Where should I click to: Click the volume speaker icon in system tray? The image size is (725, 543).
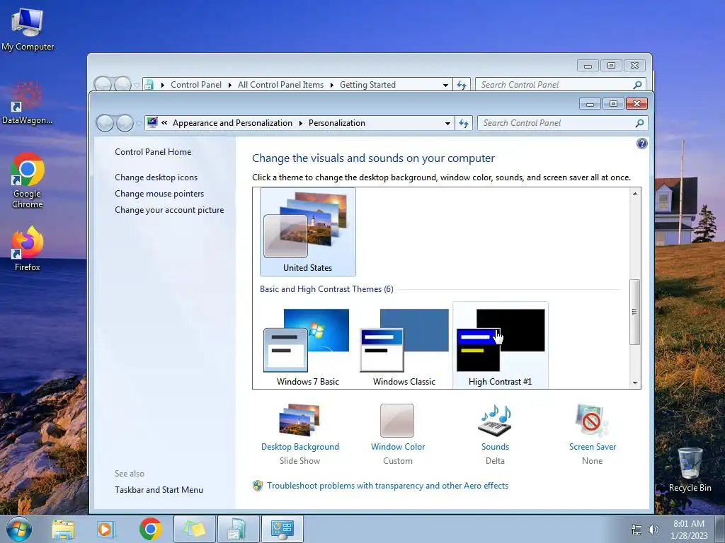pyautogui.click(x=653, y=530)
